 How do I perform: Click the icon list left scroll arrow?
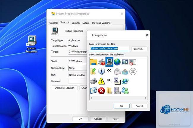coord(91,98)
